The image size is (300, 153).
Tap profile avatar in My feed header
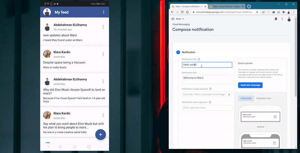(47, 12)
